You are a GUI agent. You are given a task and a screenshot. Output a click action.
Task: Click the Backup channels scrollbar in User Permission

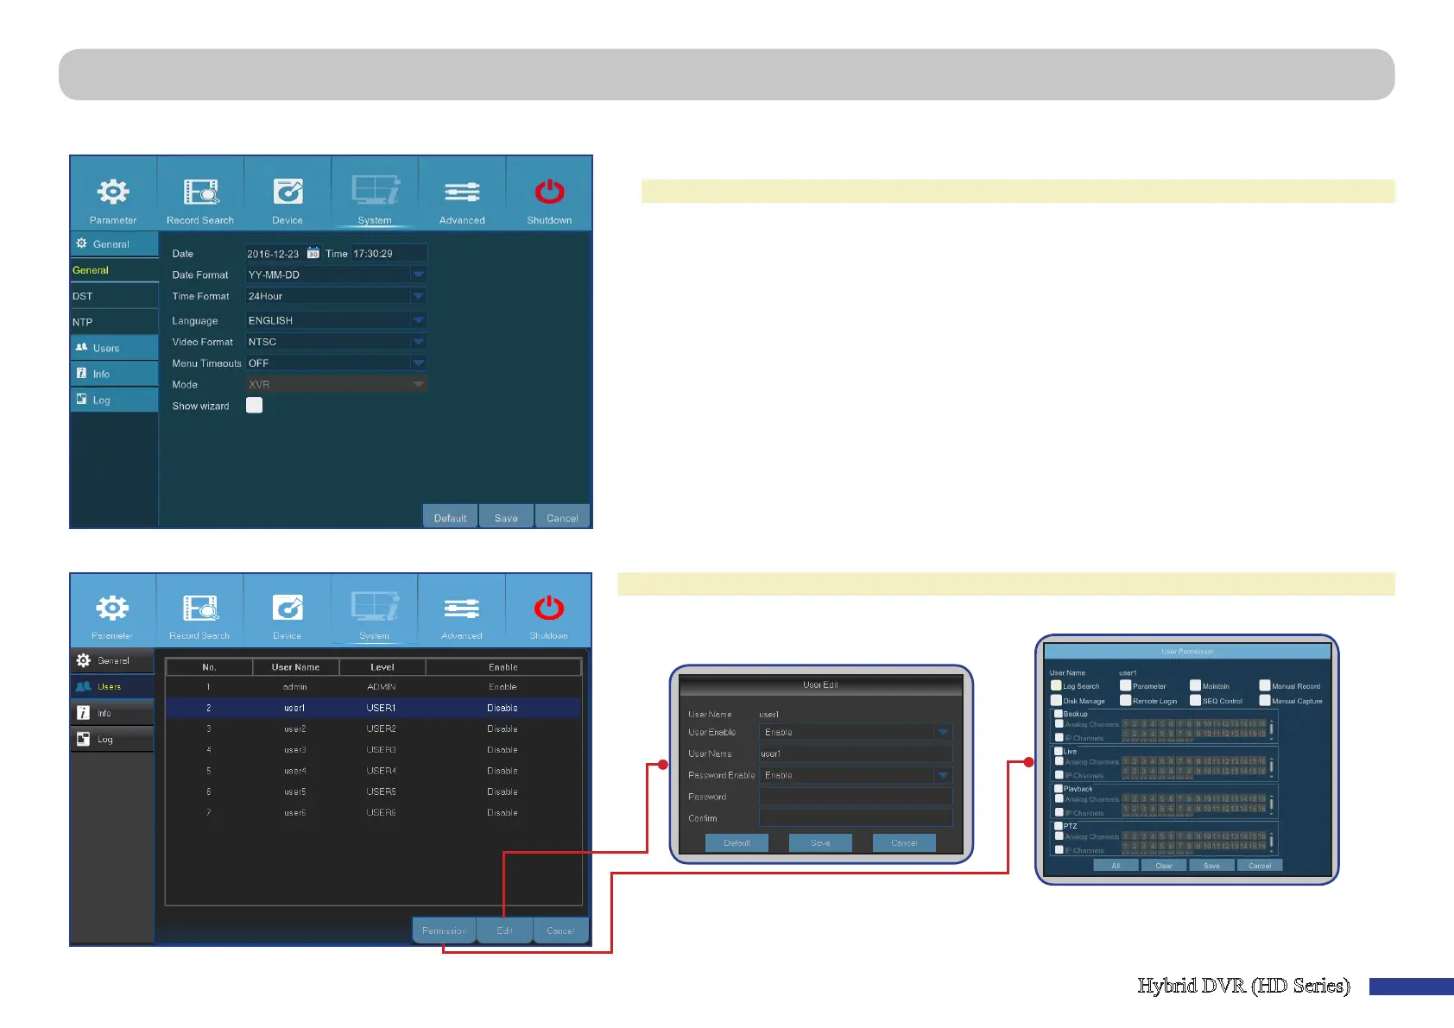[1272, 729]
